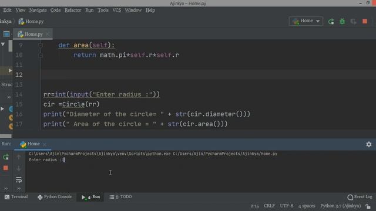Image resolution: width=376 pixels, height=211 pixels.
Task: Click cir.diameter() call on line 16
Action: click(x=217, y=114)
